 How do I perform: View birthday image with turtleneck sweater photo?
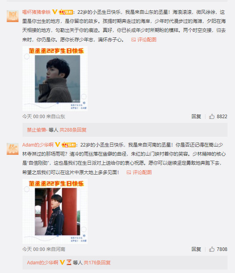coord(55,78)
